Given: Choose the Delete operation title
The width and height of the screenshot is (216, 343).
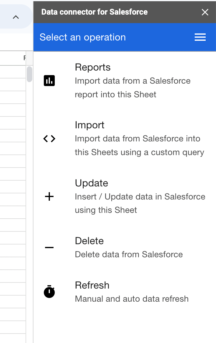Looking at the screenshot, I should coord(89,241).
